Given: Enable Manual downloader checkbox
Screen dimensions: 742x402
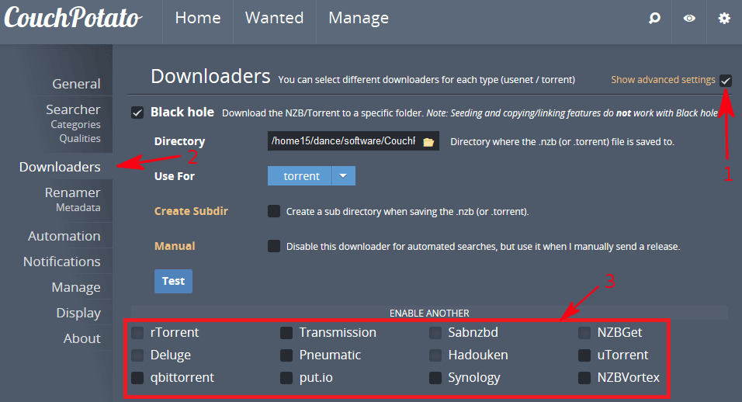Looking at the screenshot, I should click(x=273, y=246).
